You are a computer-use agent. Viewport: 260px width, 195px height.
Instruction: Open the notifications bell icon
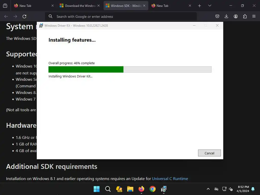(x=253, y=189)
